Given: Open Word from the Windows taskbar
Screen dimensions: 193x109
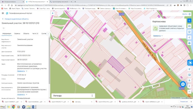Looking at the screenshot, I should click(34, 107).
